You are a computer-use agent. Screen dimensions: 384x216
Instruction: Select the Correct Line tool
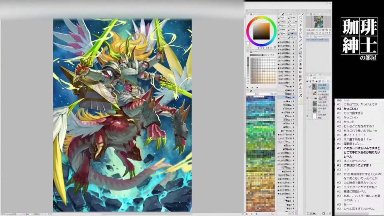pyautogui.click(x=300, y=95)
